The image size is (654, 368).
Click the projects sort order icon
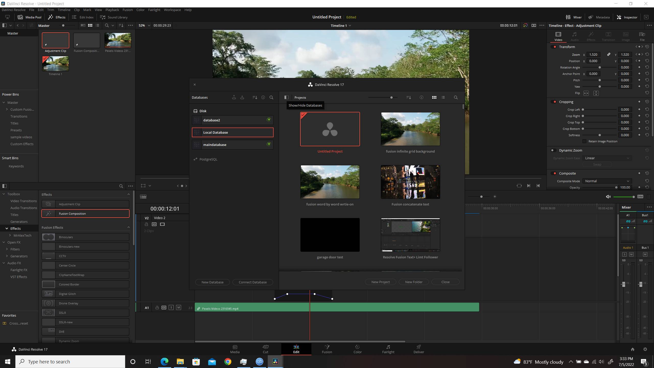coord(408,97)
